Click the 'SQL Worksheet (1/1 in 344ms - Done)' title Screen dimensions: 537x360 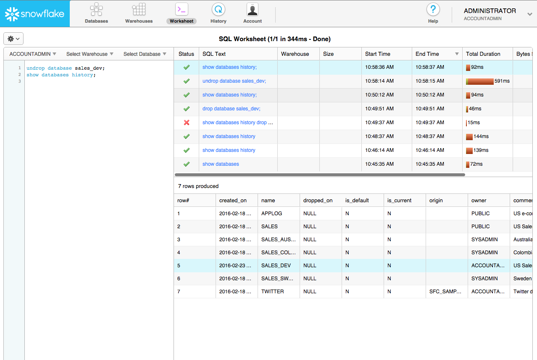click(275, 39)
